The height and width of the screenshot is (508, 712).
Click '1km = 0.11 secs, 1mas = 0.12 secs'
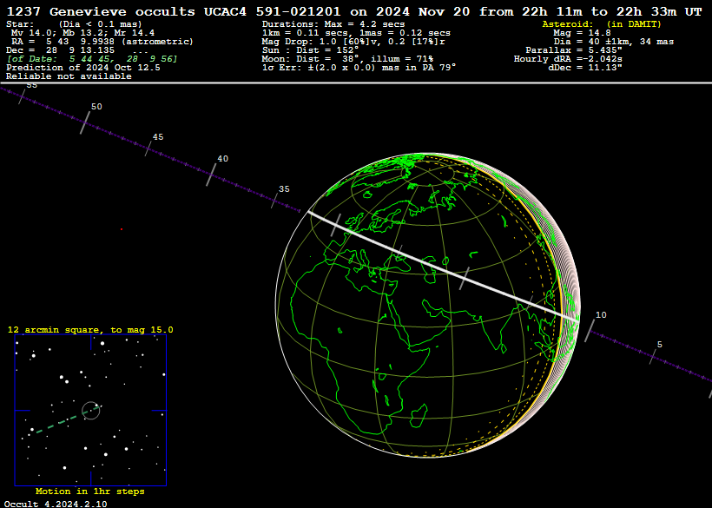click(x=357, y=33)
